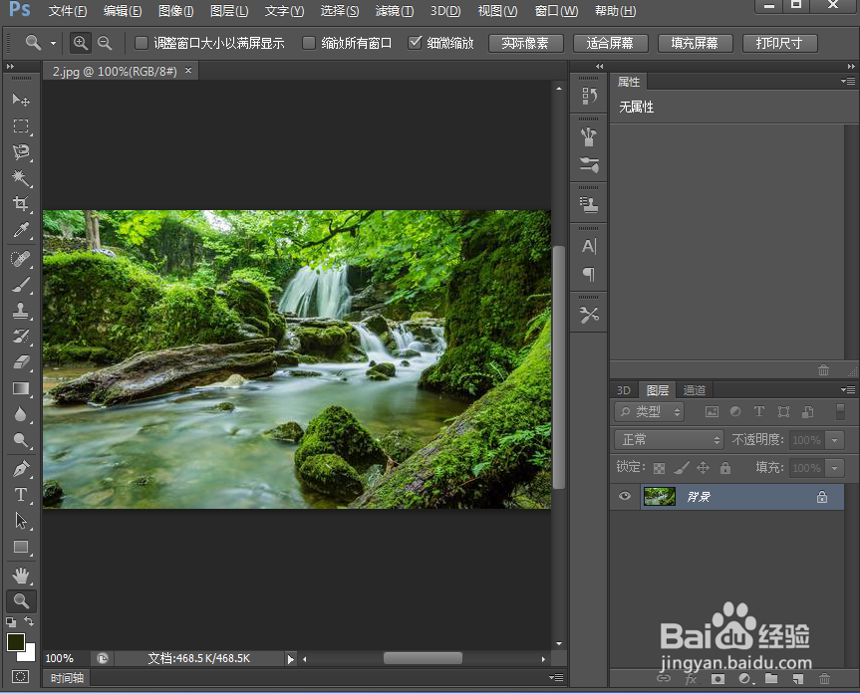This screenshot has width=860, height=693.
Task: Switch to the 通道 tab
Action: click(695, 390)
